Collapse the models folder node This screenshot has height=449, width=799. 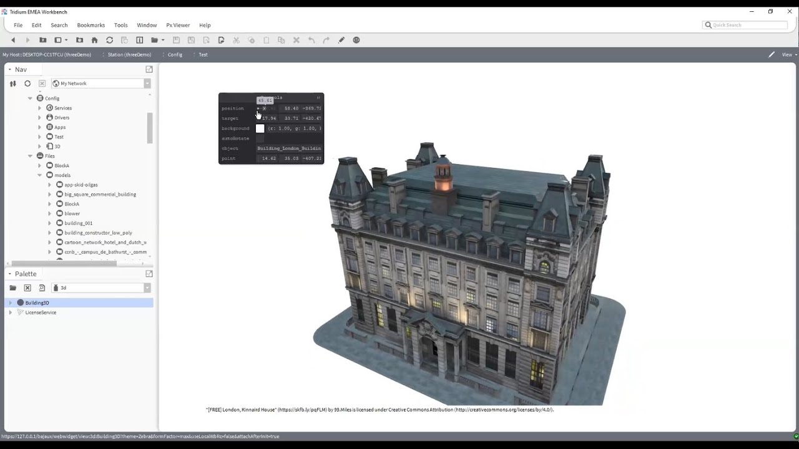pos(40,175)
